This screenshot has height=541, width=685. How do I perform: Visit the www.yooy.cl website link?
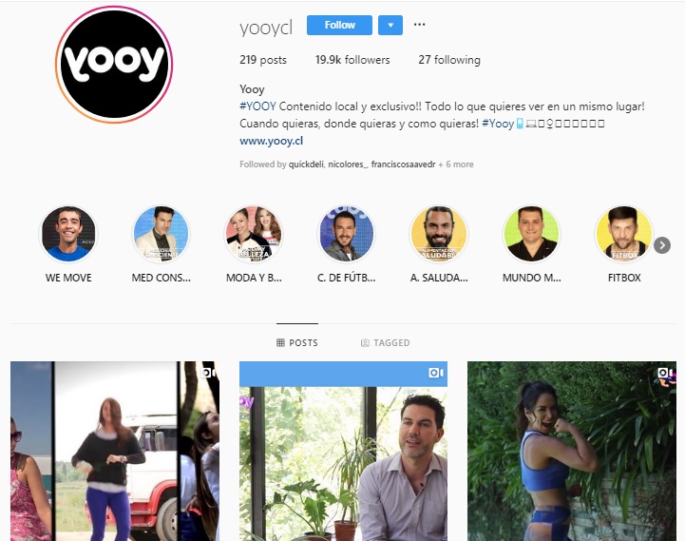pos(272,141)
